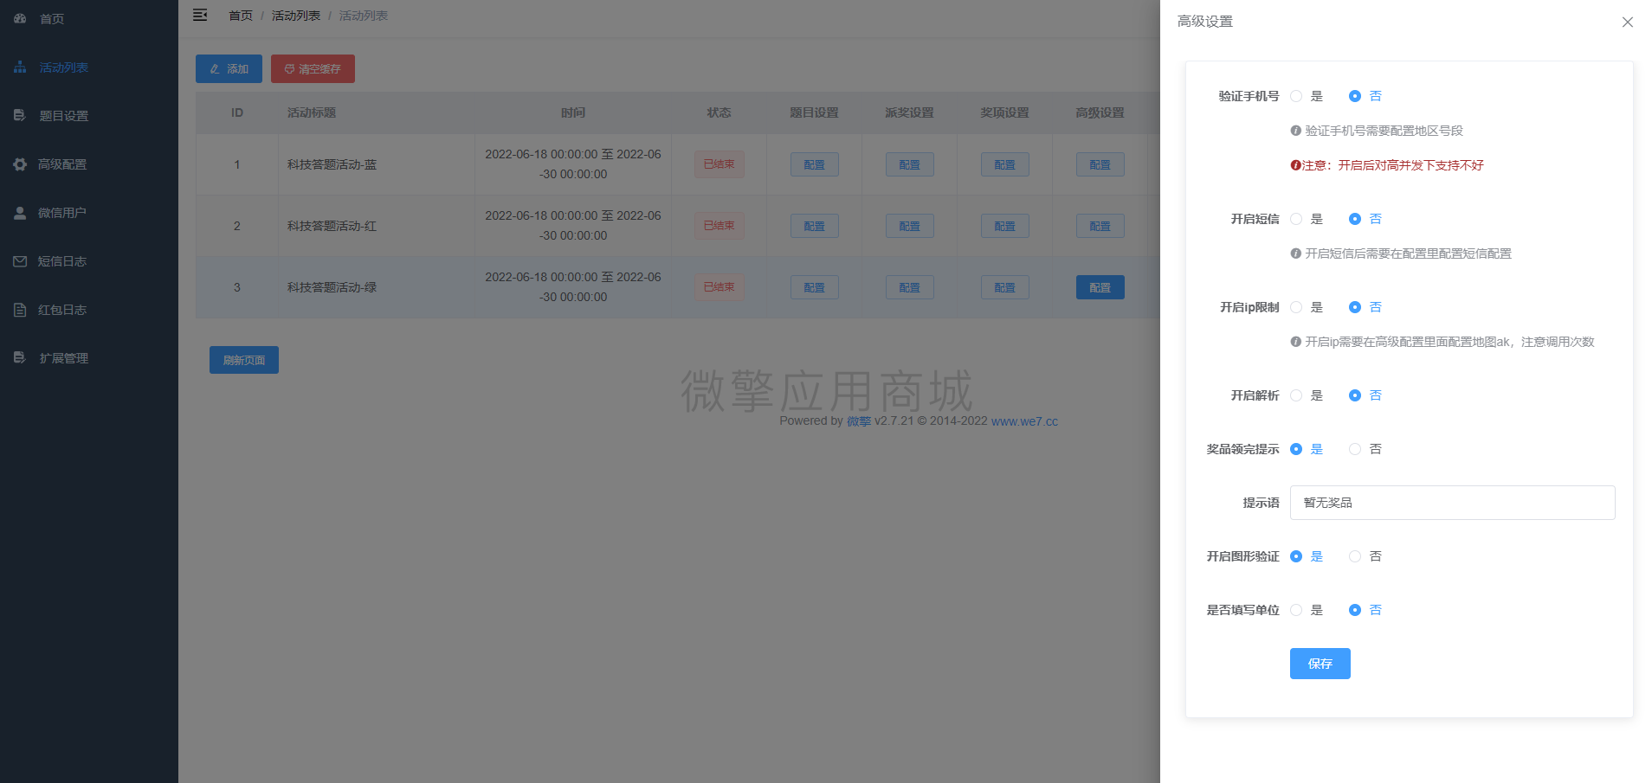Viewport: 1652px width, 783px height.
Task: Select 是 for 开启短信
Action: coord(1296,219)
